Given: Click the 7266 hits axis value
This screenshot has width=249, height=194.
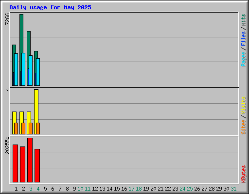Looking at the screenshot, I should tap(7, 19).
